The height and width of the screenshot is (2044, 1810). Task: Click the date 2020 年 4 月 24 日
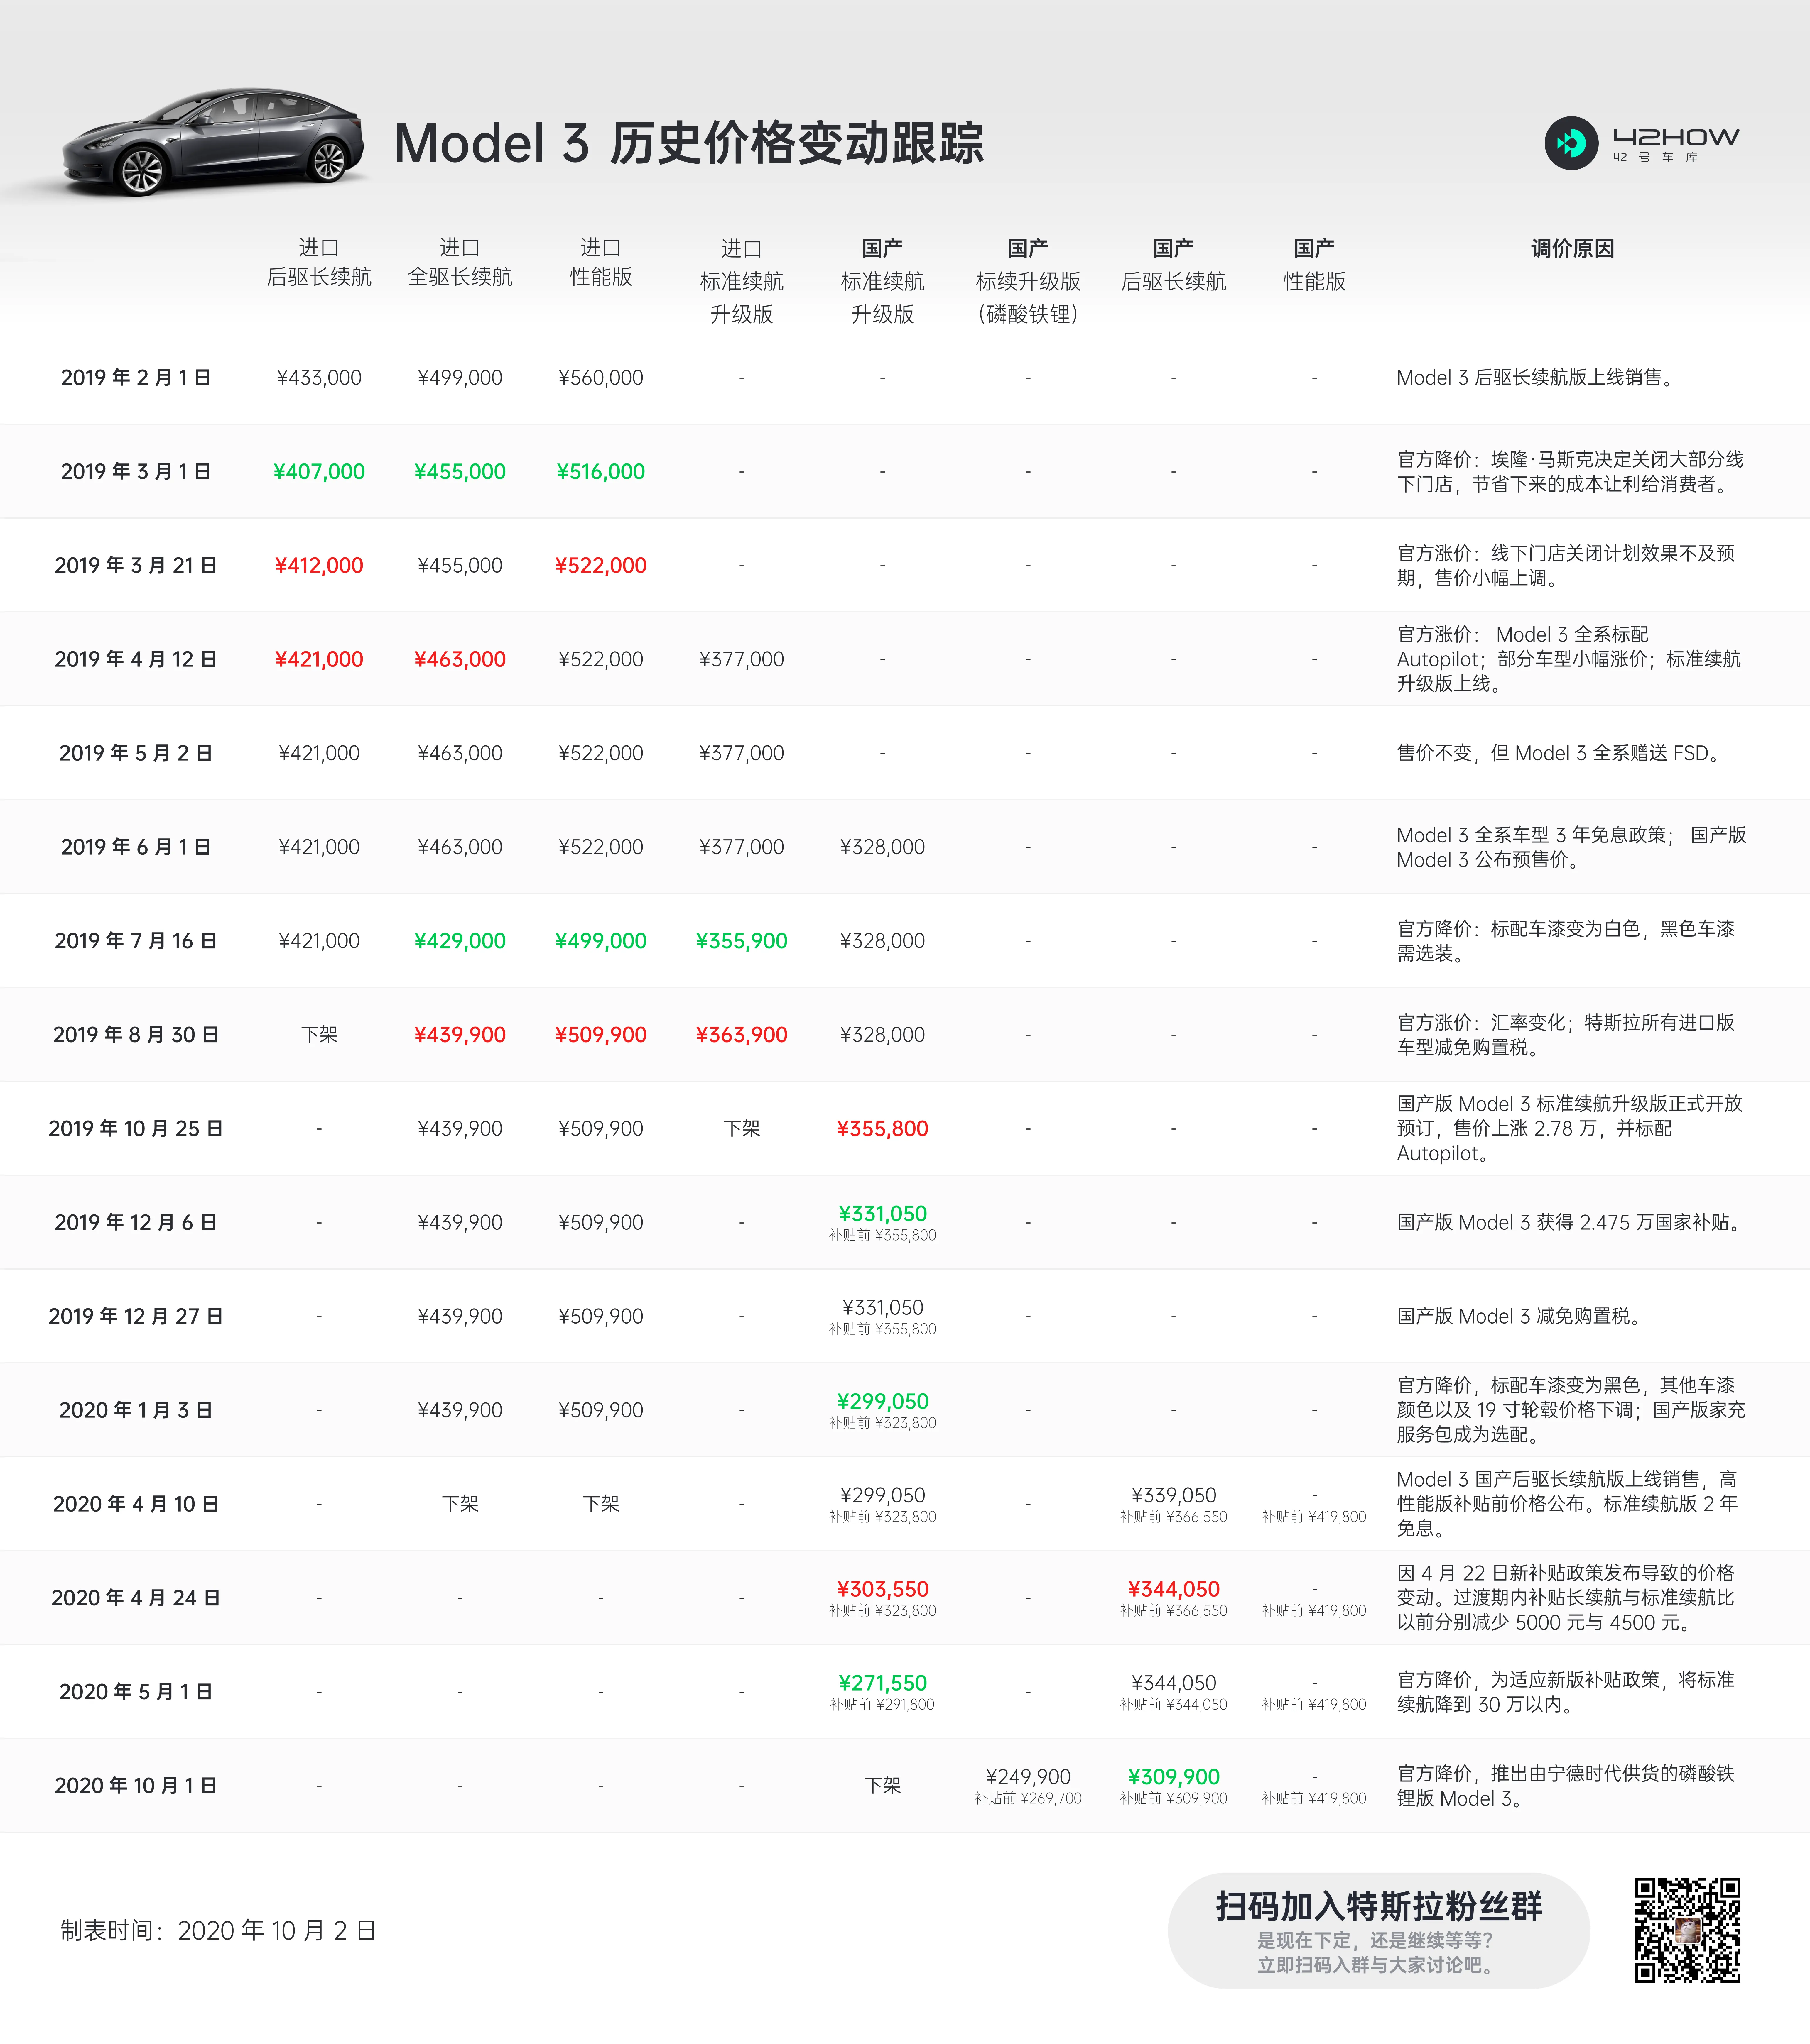coord(136,1598)
